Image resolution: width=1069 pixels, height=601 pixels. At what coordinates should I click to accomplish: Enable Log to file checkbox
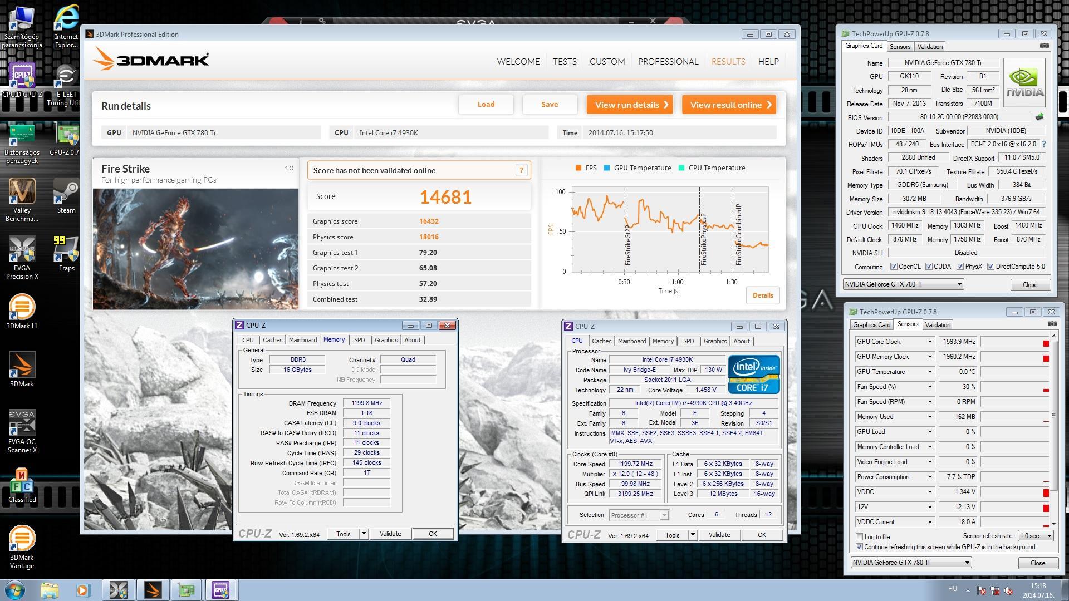(x=860, y=537)
